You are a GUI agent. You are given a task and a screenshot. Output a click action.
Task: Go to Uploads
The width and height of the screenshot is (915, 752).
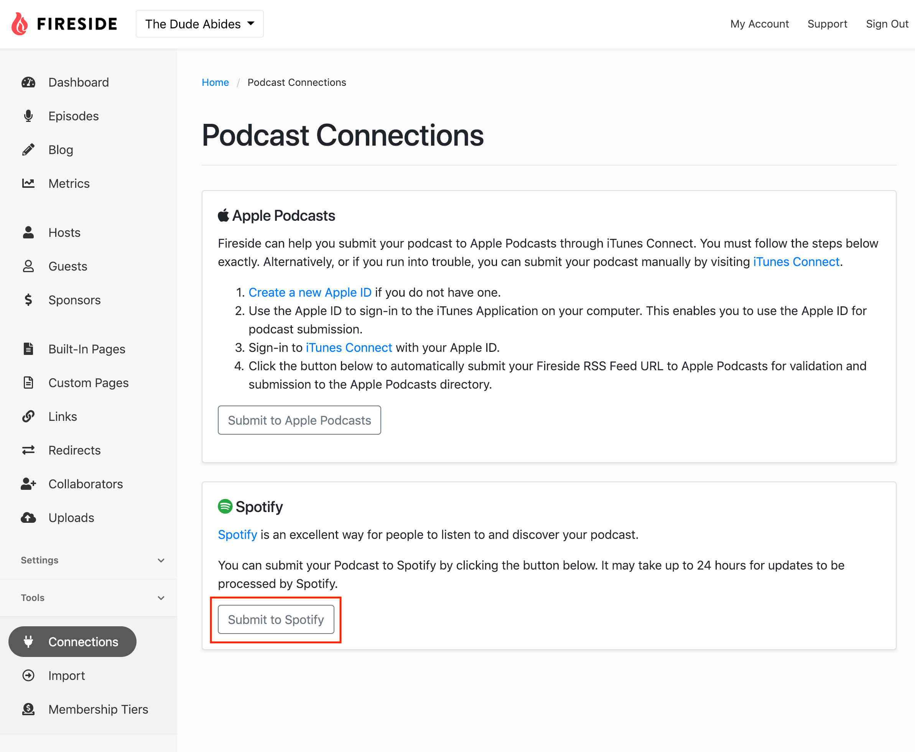pyautogui.click(x=71, y=518)
